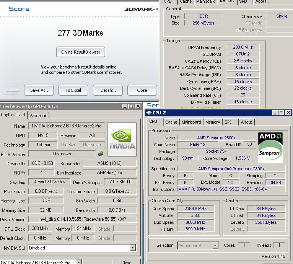Click the AMD Sempron logo in CPU-Z
This screenshot has height=264, width=293.
[x=270, y=148]
